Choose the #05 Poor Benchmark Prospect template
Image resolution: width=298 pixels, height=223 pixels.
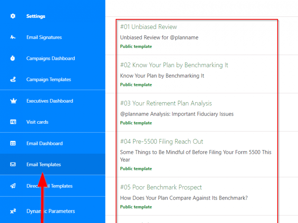pyautogui.click(x=161, y=187)
